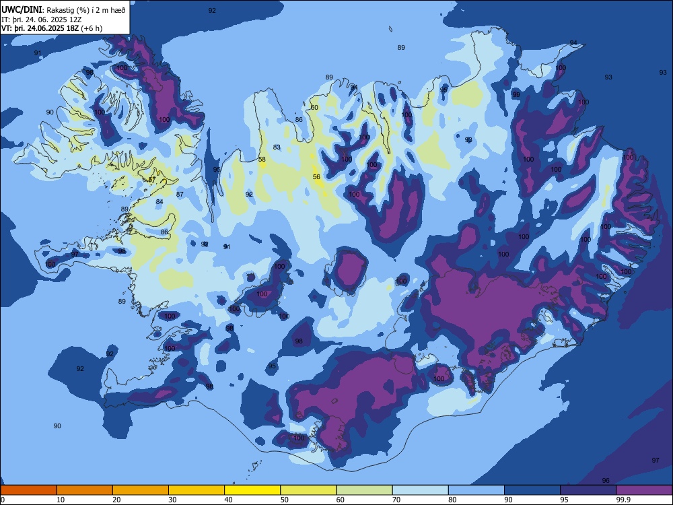
Task: Select the 58 humidity reading on the map
Action: pyautogui.click(x=262, y=160)
